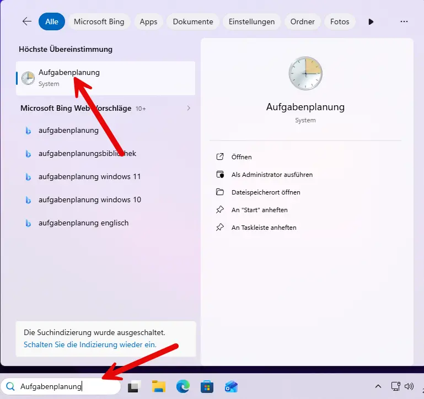Open the Dokumente filter tab
The image size is (424, 399).
point(193,21)
